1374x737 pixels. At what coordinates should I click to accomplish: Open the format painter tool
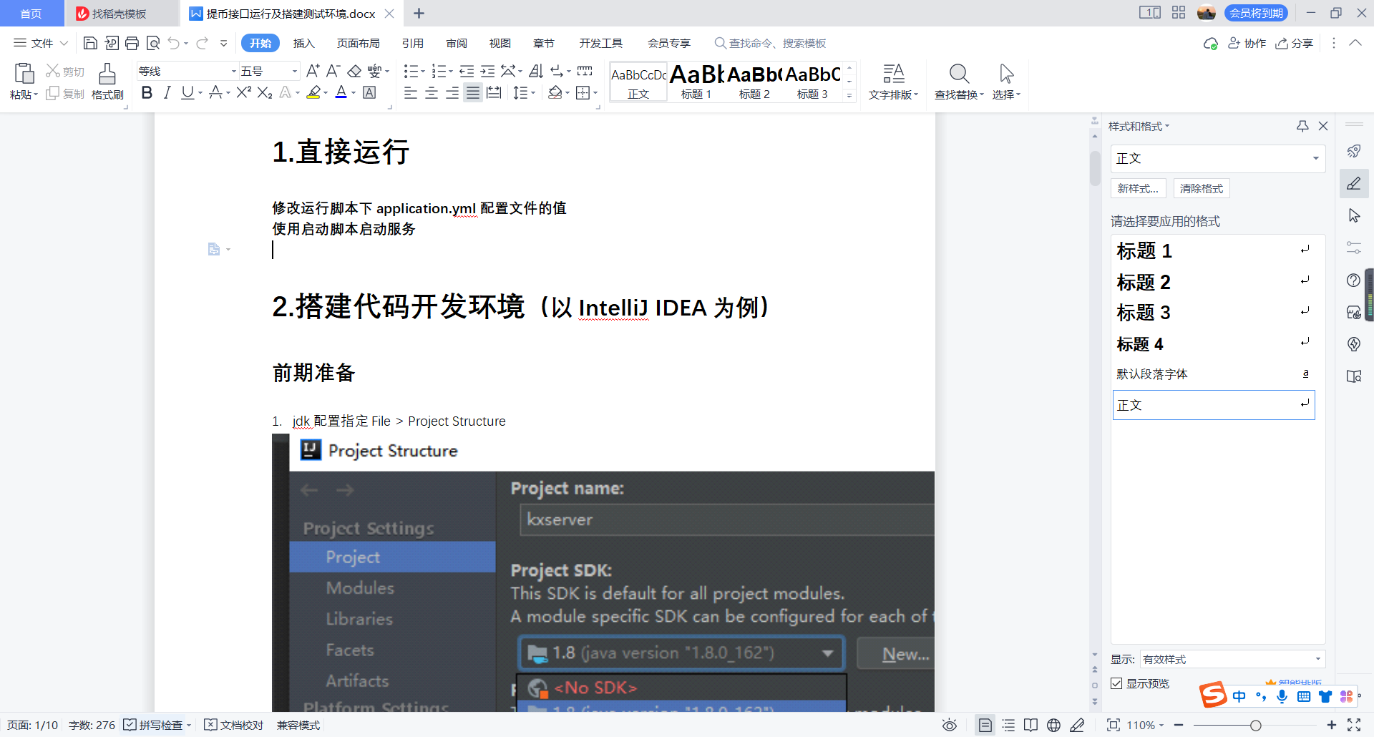107,80
